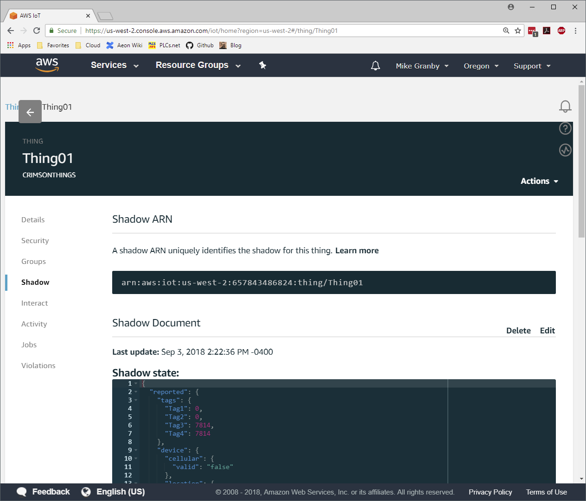
Task: Click the AWS IoT browser tab
Action: tap(50, 15)
